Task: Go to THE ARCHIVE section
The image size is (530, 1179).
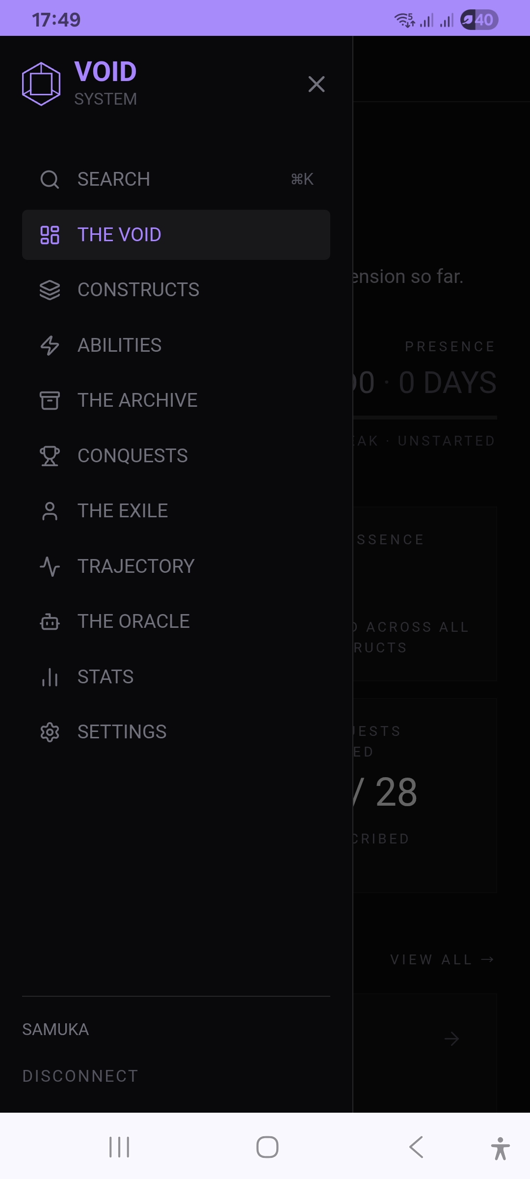Action: (176, 400)
